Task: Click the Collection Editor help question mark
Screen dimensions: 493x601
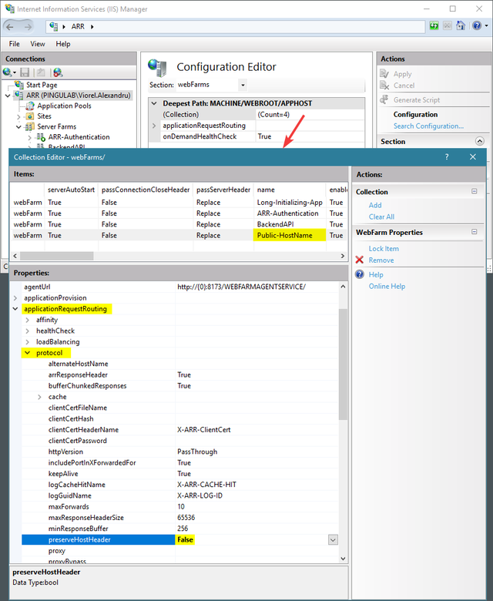Action: tap(447, 156)
